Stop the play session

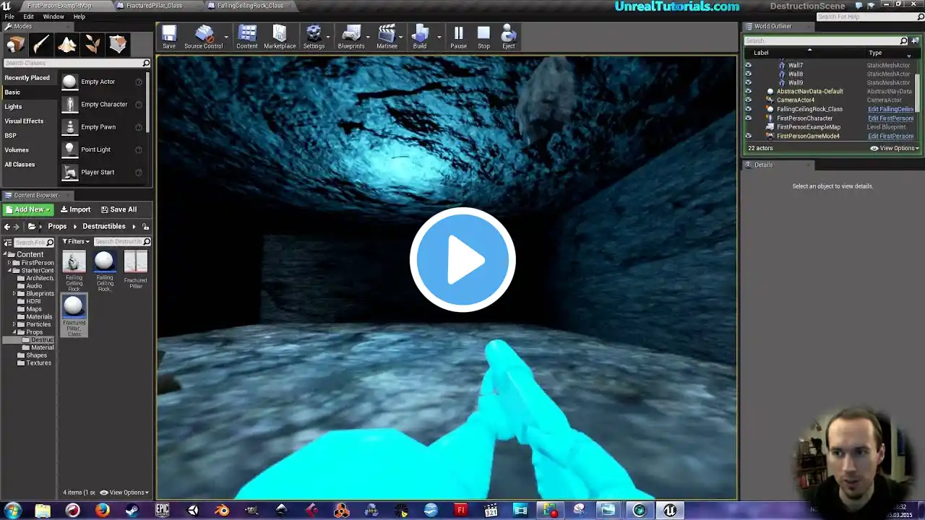pos(483,37)
